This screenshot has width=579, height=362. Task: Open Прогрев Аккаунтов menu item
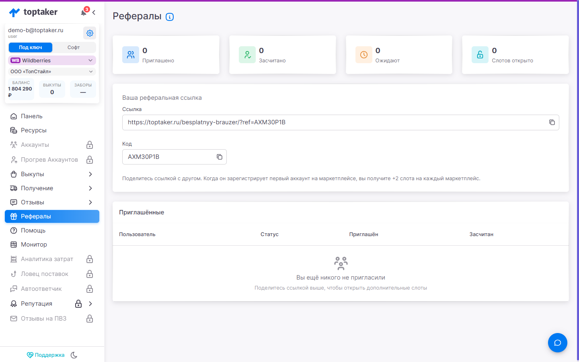click(52, 160)
